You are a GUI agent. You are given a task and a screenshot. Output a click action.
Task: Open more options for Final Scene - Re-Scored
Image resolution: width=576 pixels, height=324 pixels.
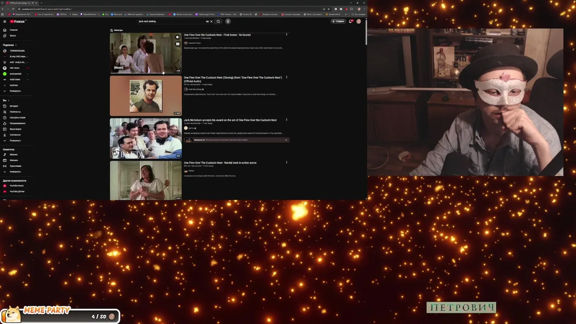(x=287, y=35)
